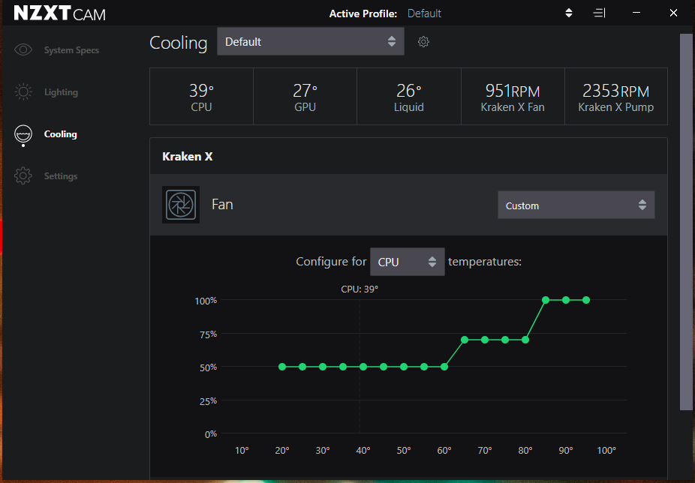The width and height of the screenshot is (695, 483).
Task: Select fan curve point at 50°
Action: [404, 367]
